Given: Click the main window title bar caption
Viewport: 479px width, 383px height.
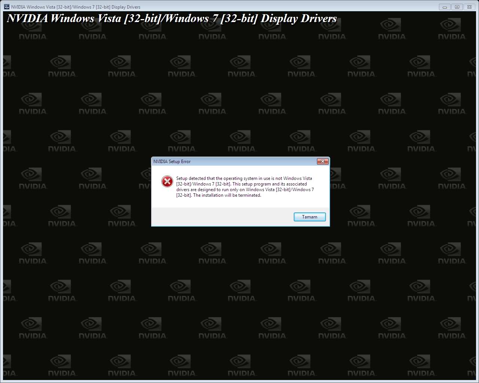Looking at the screenshot, I should pos(76,7).
